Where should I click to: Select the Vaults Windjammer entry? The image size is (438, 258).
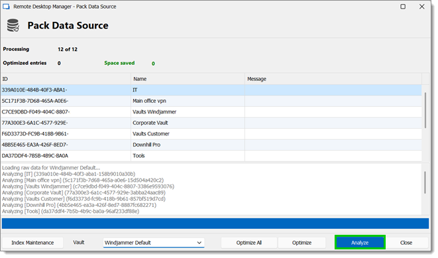pos(154,112)
